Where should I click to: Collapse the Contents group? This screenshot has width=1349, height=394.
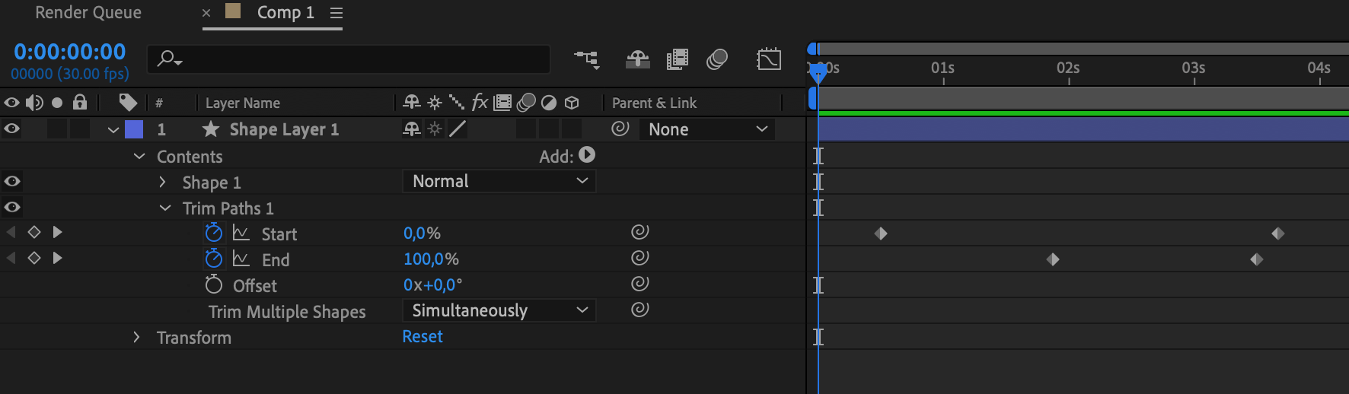[139, 156]
